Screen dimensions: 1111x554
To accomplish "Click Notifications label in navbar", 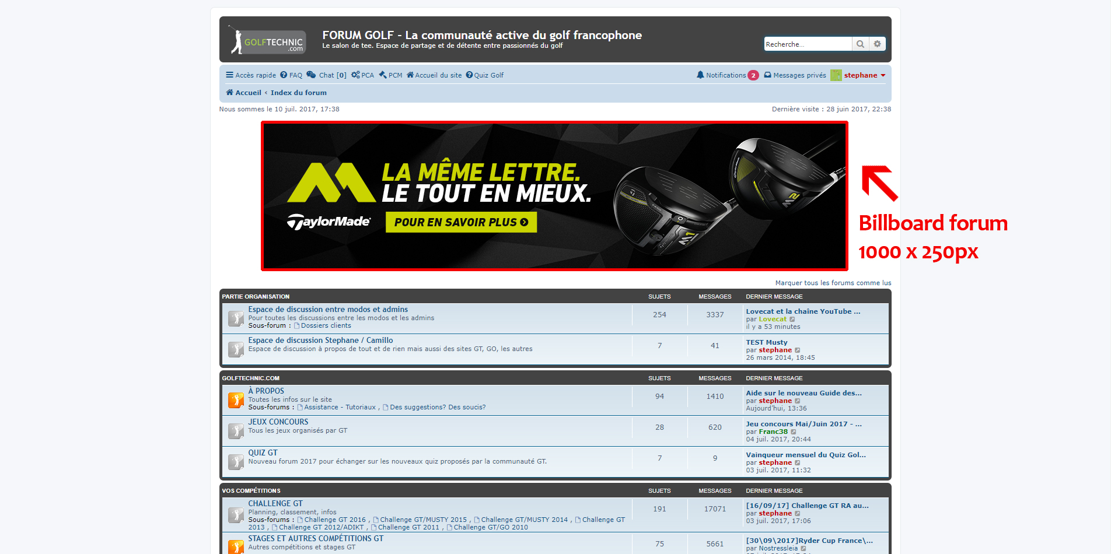I will (x=726, y=75).
